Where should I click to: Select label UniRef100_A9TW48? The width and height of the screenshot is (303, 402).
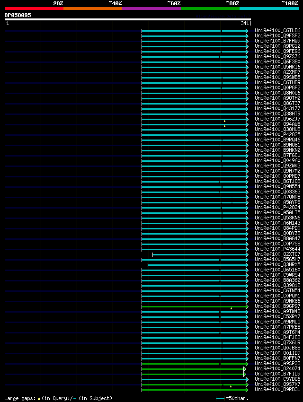pyautogui.click(x=277, y=312)
